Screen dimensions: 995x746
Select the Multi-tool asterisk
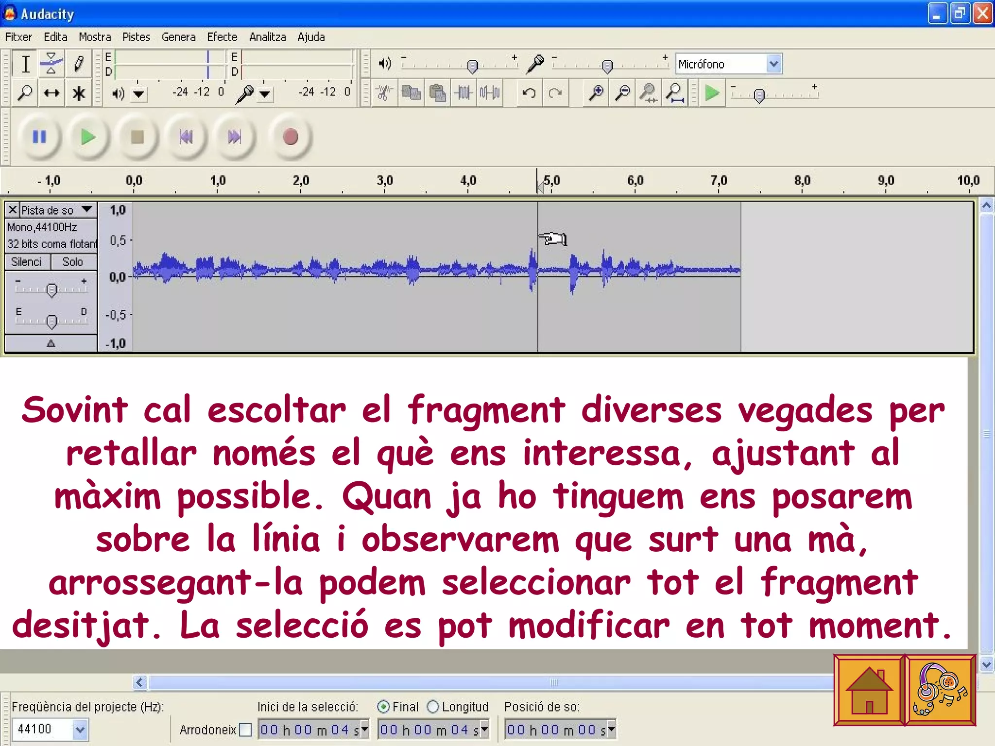[x=78, y=92]
